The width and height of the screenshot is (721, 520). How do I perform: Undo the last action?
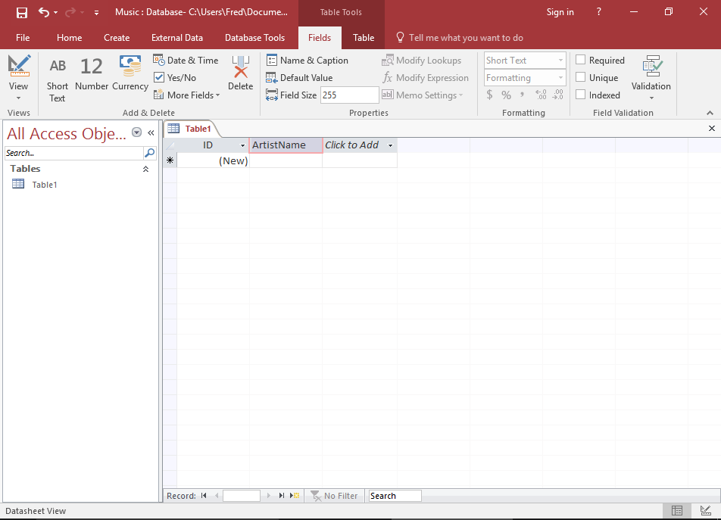point(44,12)
